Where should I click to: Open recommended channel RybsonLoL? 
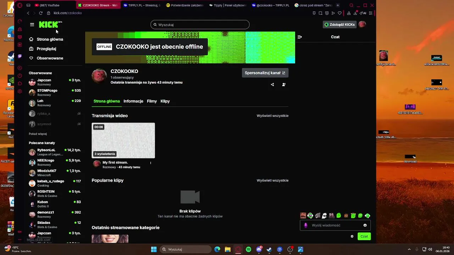55,152
